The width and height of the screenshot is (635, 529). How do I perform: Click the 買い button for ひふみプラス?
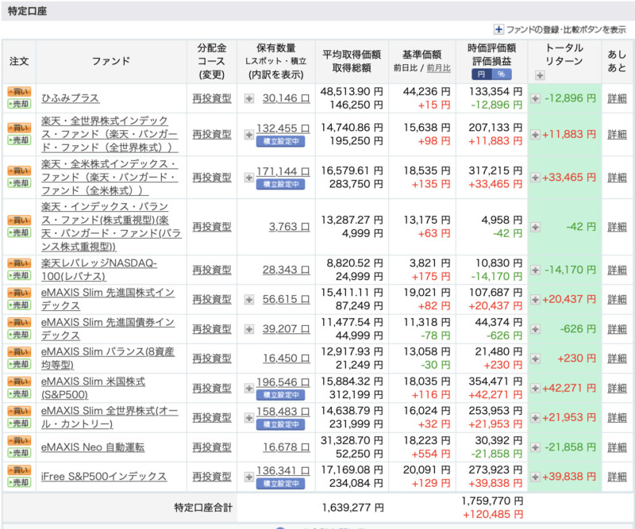tap(19, 92)
